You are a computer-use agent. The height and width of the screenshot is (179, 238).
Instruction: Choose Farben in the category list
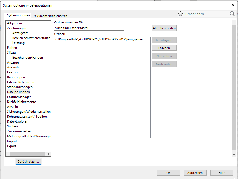pyautogui.click(x=12, y=48)
